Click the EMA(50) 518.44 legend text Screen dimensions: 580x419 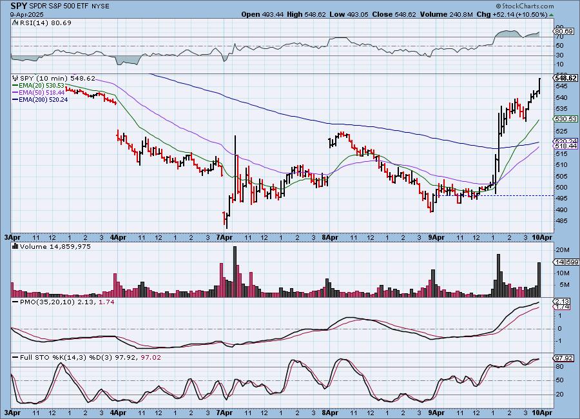click(41, 93)
